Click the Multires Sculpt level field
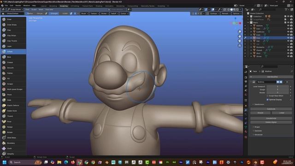The height and width of the screenshot is (166, 295). tap(277, 89)
